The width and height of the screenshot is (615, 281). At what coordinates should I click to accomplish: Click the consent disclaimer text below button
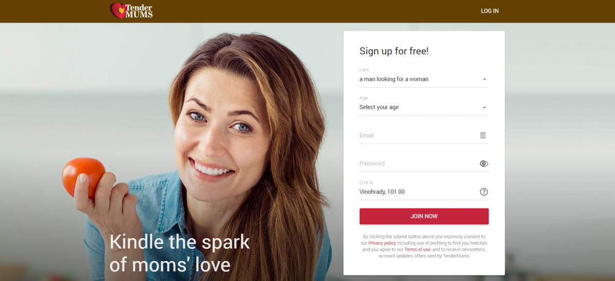424,246
